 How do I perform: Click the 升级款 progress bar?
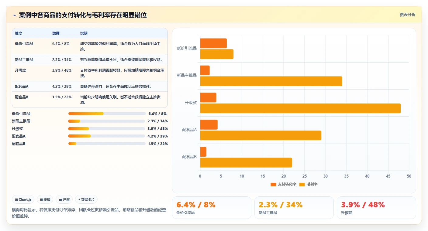tap(106, 129)
